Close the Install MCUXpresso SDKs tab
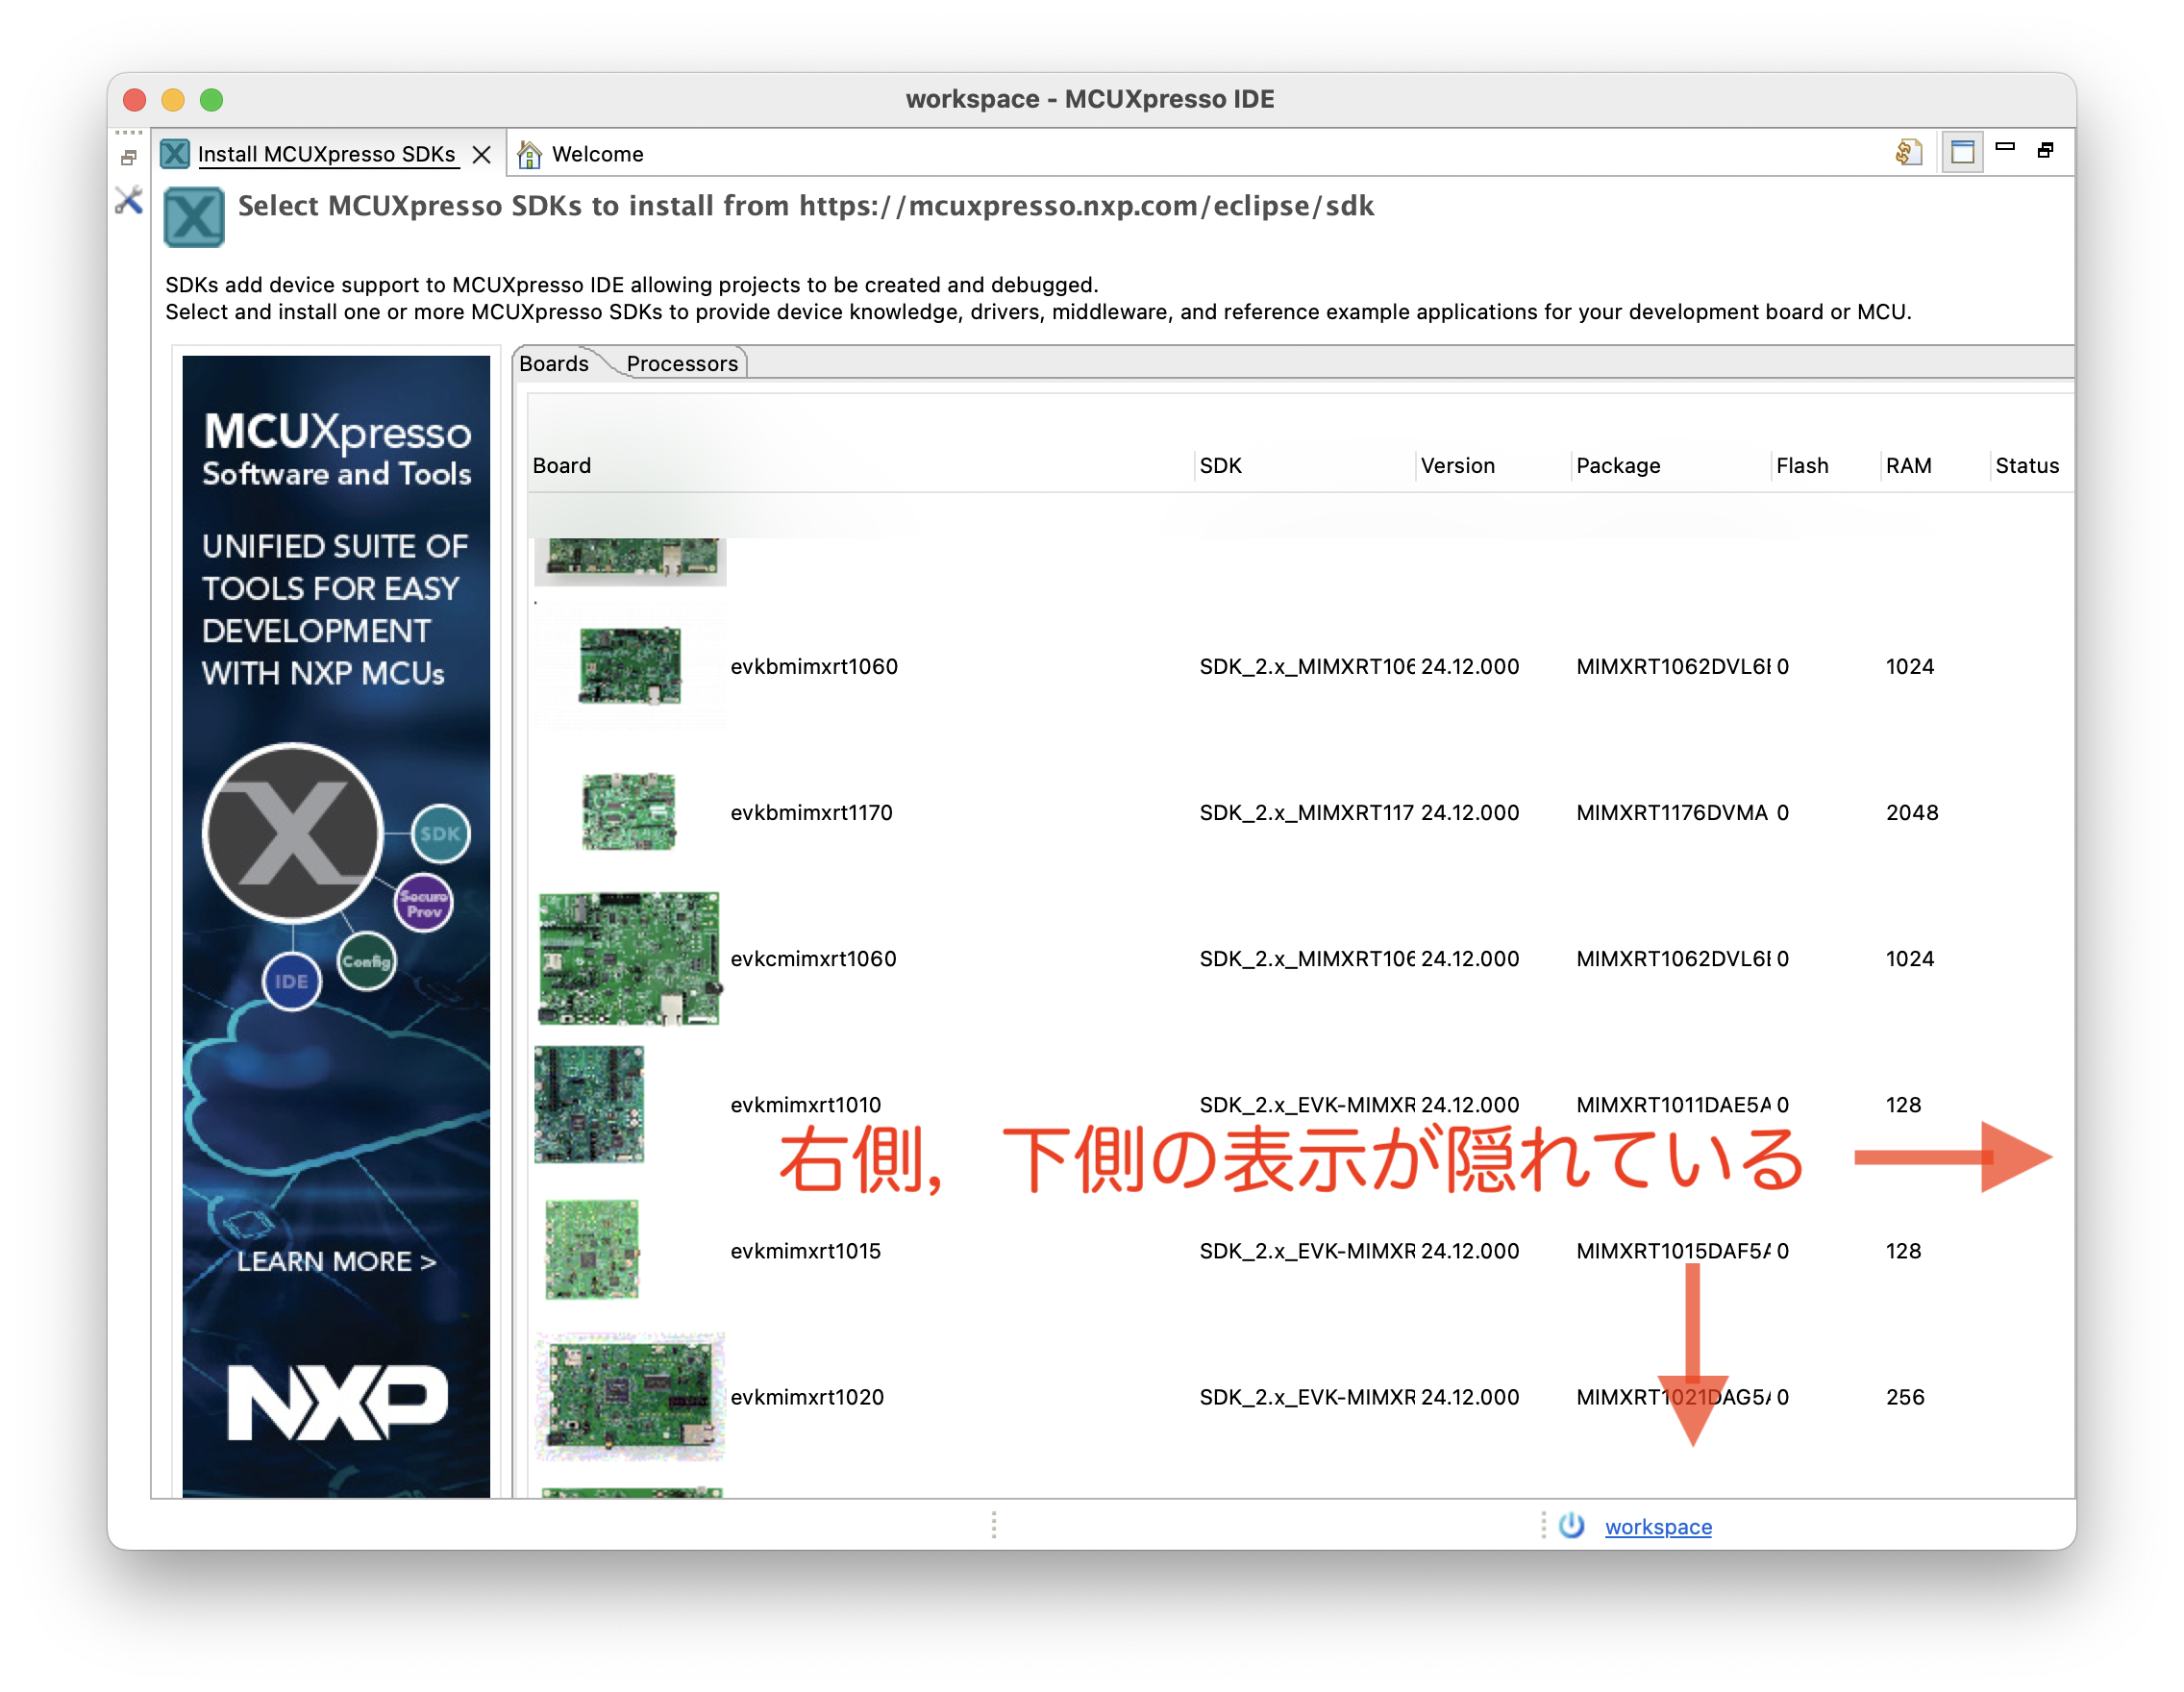The height and width of the screenshot is (1692, 2184). [x=483, y=154]
